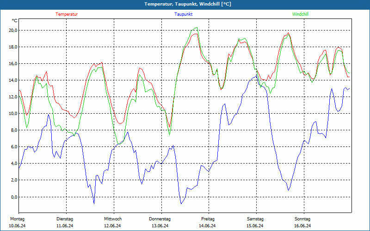The image size is (370, 231).
Task: Click the Dienstag day label
Action: pyautogui.click(x=65, y=219)
